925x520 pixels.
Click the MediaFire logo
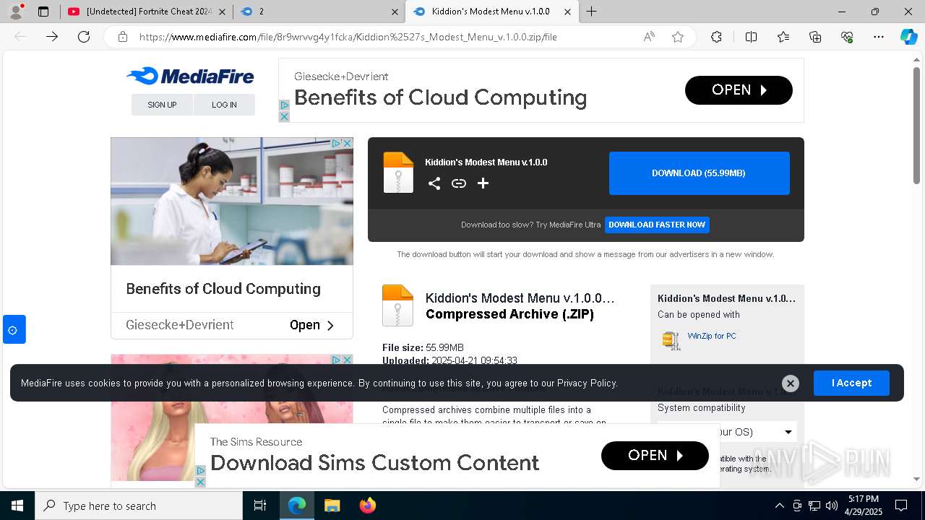pos(190,76)
